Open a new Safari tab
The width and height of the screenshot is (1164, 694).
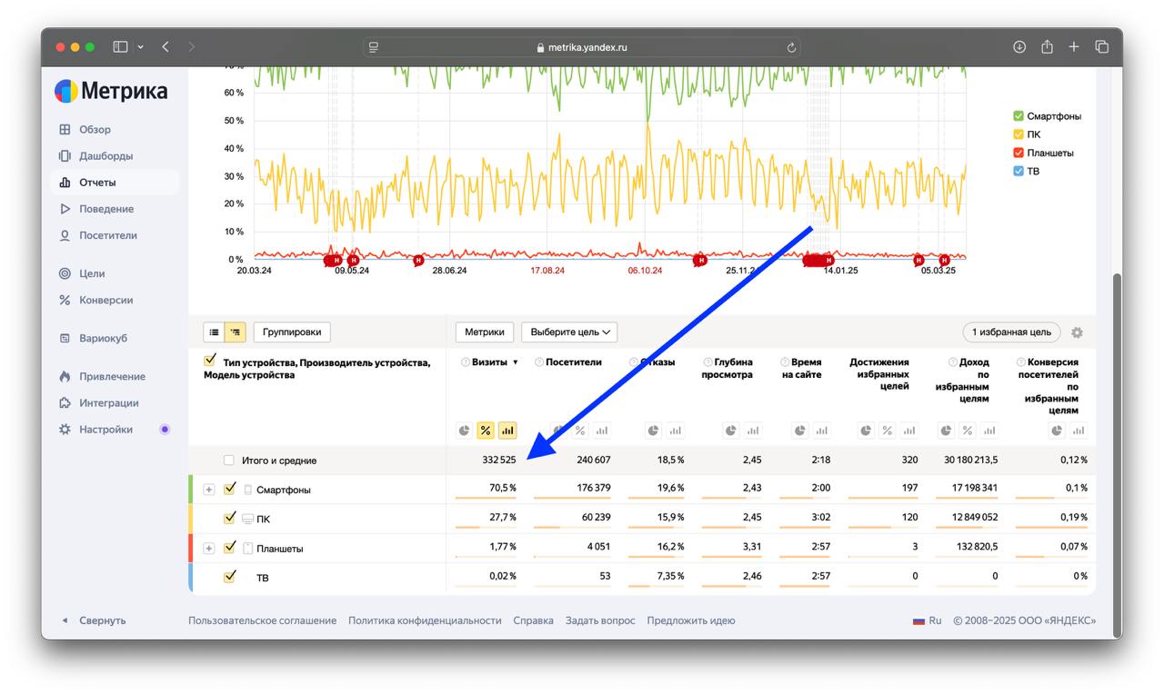coord(1074,46)
